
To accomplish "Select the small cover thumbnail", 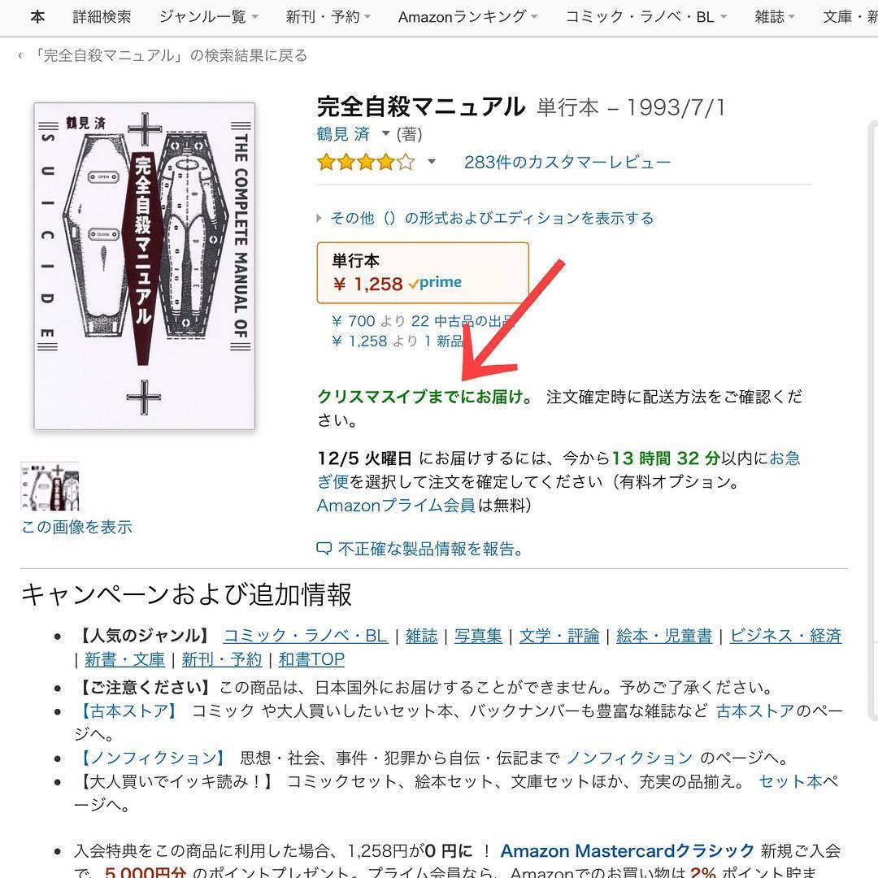I will coord(50,486).
